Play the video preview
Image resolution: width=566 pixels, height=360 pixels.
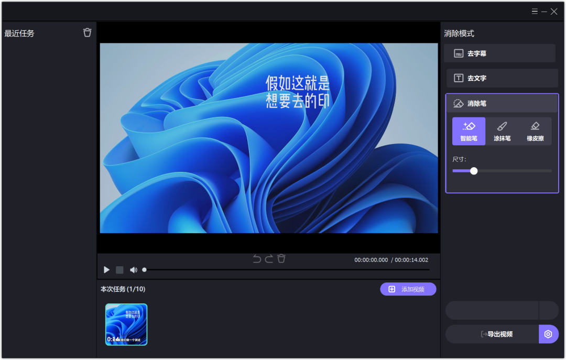click(x=106, y=270)
